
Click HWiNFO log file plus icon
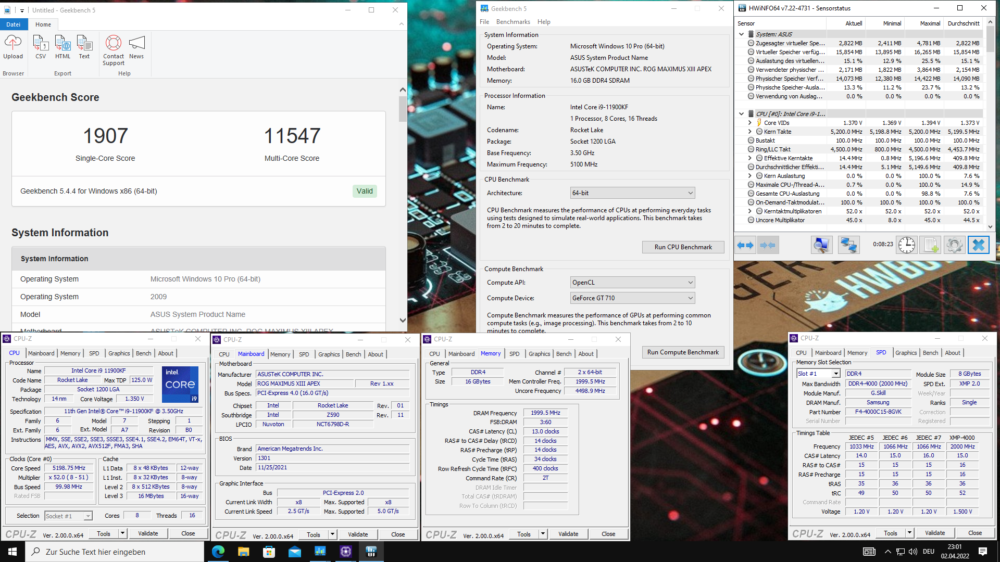[x=931, y=245]
